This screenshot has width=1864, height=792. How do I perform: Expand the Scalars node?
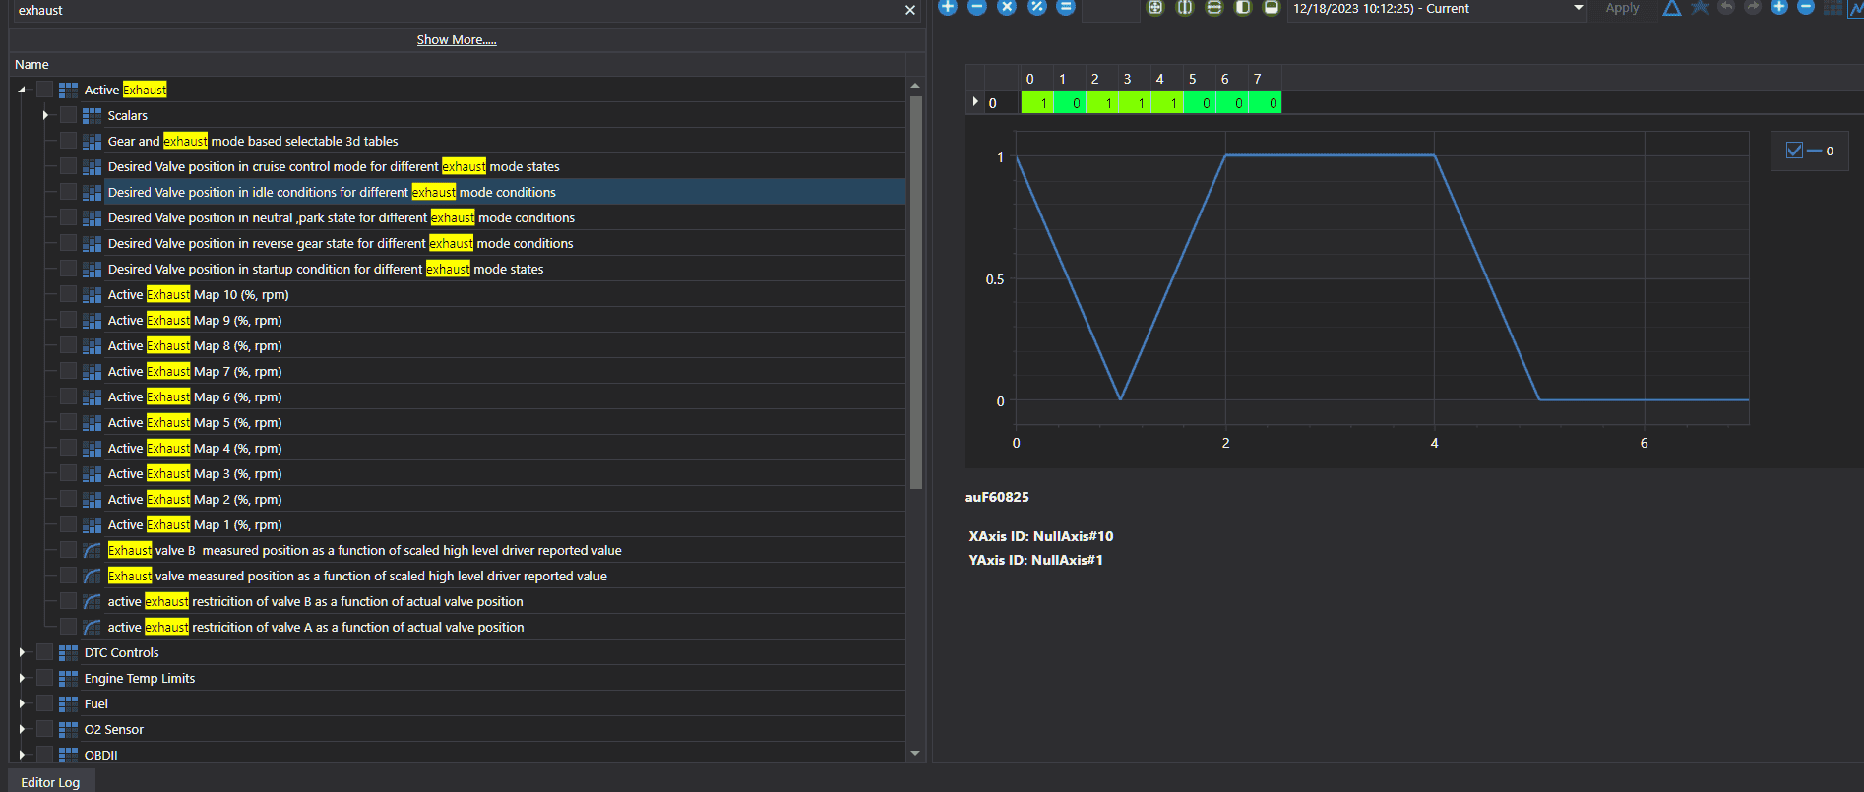45,115
